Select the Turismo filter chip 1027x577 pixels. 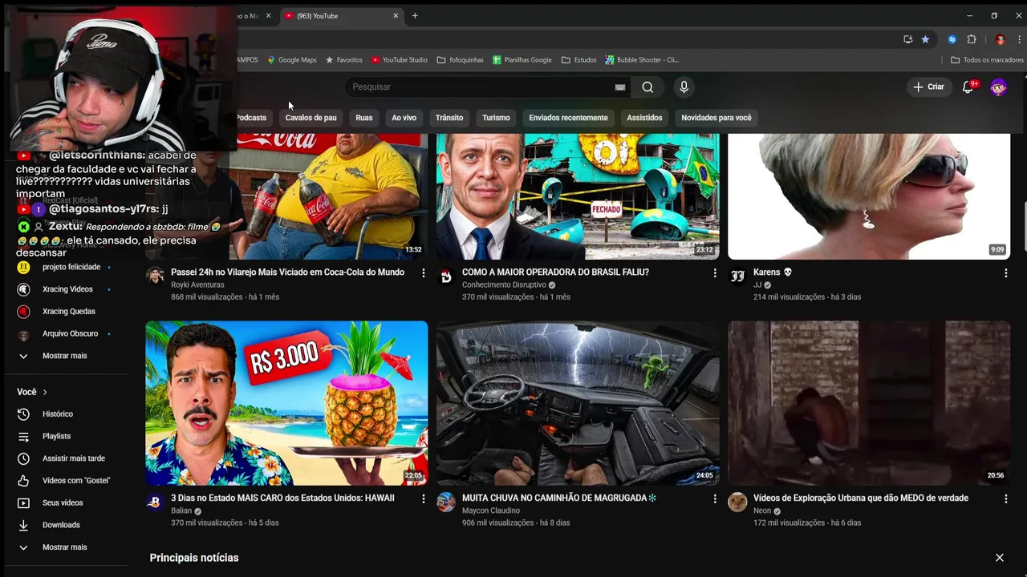pos(496,118)
